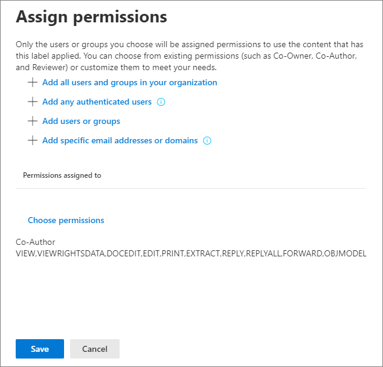
Task: Click the VIEW,VIEWRIGHTSDATA permissions list text
Action: (x=191, y=253)
